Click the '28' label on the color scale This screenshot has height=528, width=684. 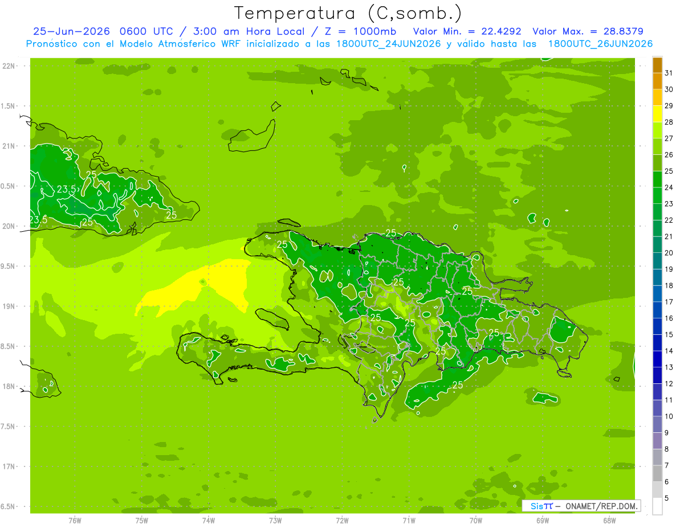(669, 122)
